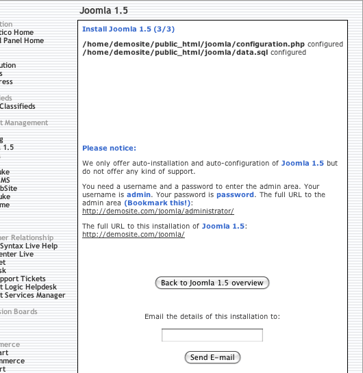This screenshot has width=363, height=373.
Task: Click the admin username text
Action: click(x=138, y=194)
